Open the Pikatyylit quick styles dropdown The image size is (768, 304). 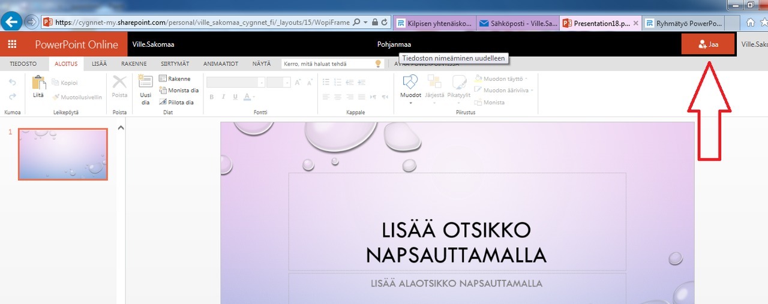click(x=459, y=89)
